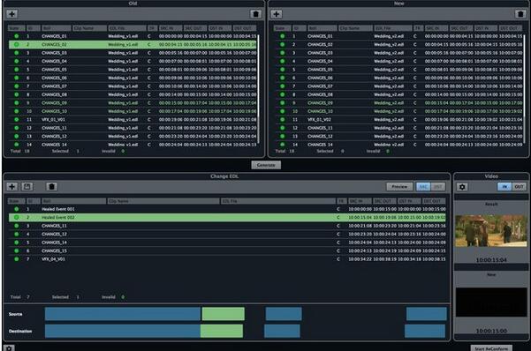The image size is (531, 351).
Task: Select the VFX_01_V01 row in the Old list
Action: pyautogui.click(x=133, y=119)
